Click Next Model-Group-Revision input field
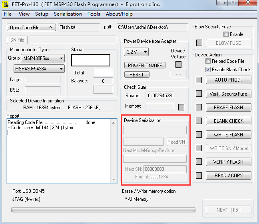 pos(155,159)
